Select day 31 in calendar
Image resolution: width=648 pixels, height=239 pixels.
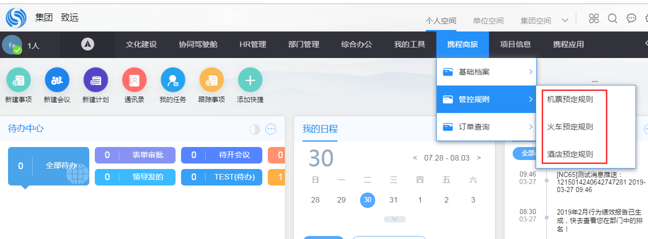coord(394,200)
